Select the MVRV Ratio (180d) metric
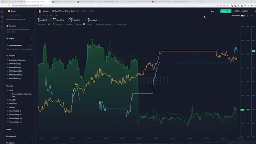This screenshot has height=144, width=256. pos(16,71)
